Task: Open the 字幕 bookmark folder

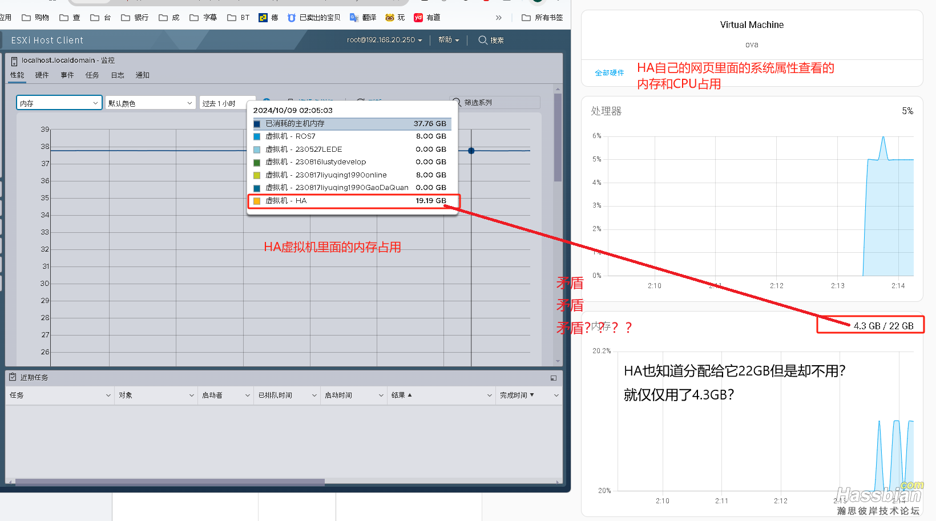Action: tap(203, 18)
